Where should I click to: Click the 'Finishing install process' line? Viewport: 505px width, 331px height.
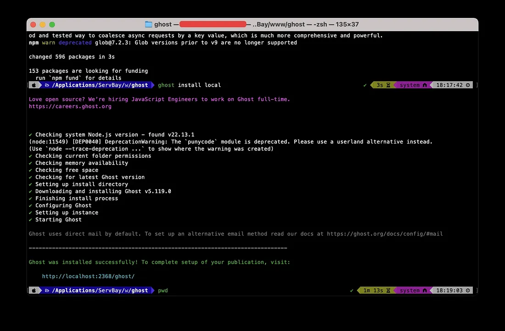(77, 199)
